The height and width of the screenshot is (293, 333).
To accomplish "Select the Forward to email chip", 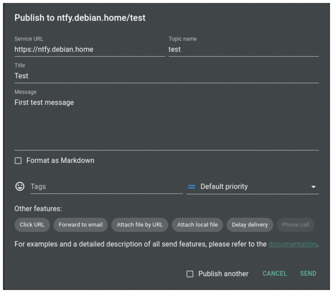I will coord(80,225).
